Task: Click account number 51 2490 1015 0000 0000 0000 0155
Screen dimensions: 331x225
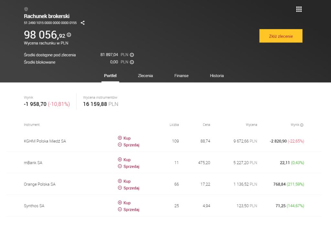Action: pos(50,23)
